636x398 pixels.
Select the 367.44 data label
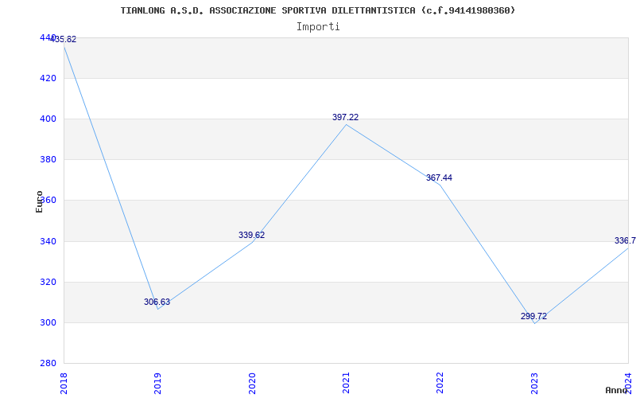pyautogui.click(x=439, y=178)
